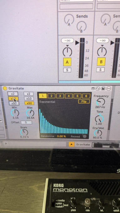Image resolution: width=120 pixels, height=213 pixels.
Task: Click small play arrow in bottom status bar
Action: [6, 143]
